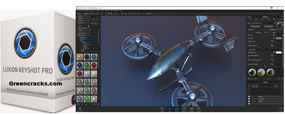
Task: Toggle Metal Coverage texture checker
Action: tap(272, 41)
